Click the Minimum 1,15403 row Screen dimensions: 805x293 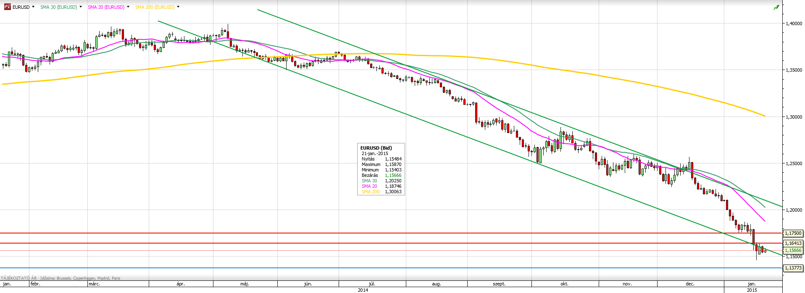(381, 170)
